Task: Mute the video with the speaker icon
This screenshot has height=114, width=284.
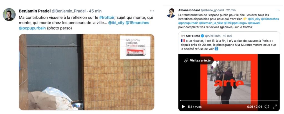Action: pyautogui.click(x=267, y=107)
